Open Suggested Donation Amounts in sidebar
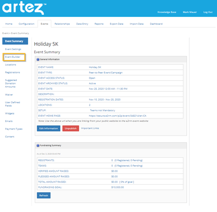The width and height of the screenshot is (217, 212). [x=11, y=84]
